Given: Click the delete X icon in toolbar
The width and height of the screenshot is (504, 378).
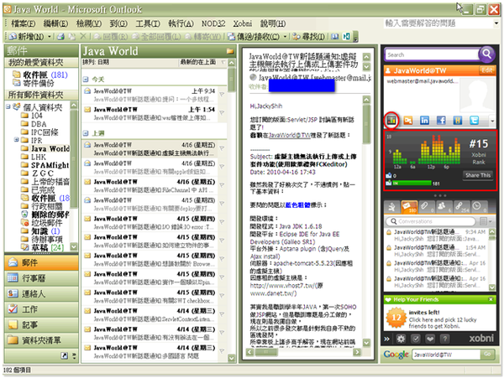Looking at the screenshot, I should pos(83,37).
